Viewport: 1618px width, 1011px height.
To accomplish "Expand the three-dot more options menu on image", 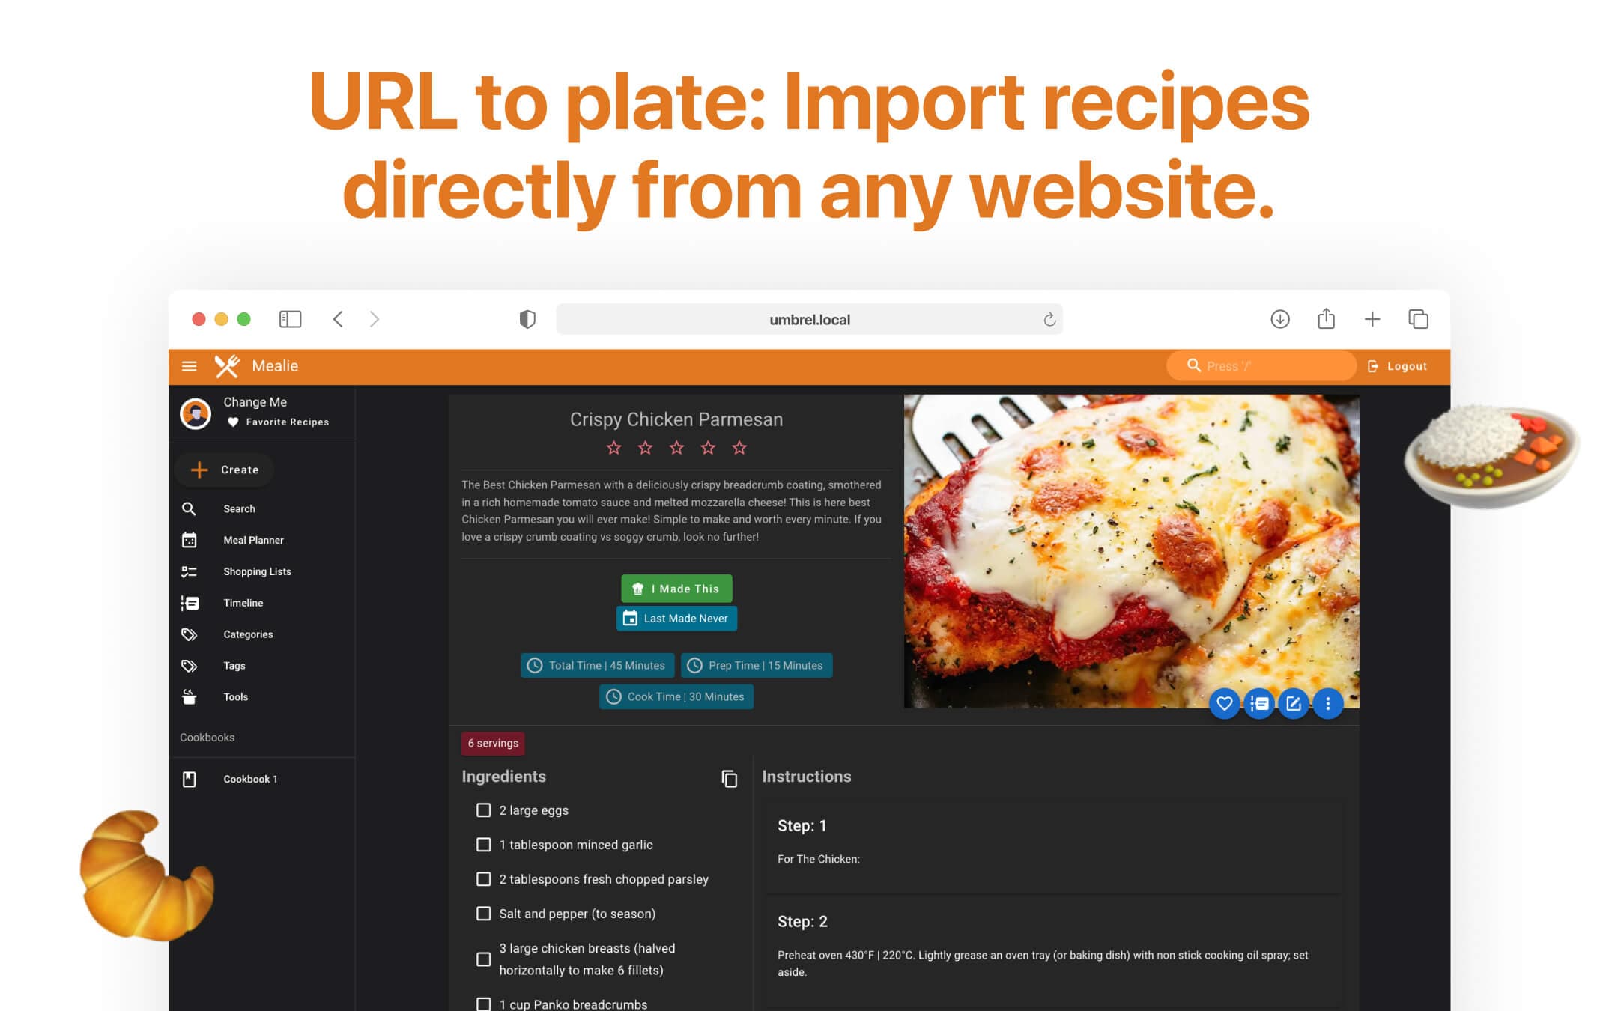I will pyautogui.click(x=1328, y=702).
